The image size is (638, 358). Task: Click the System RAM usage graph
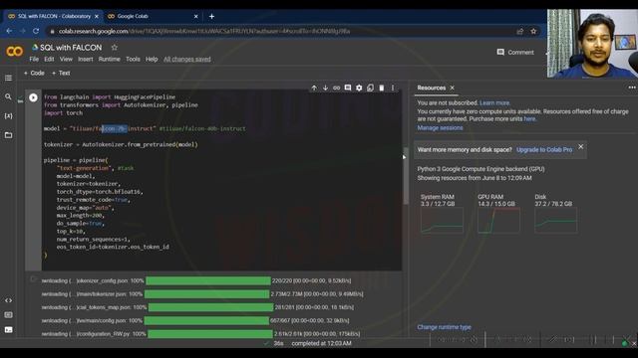click(x=442, y=221)
